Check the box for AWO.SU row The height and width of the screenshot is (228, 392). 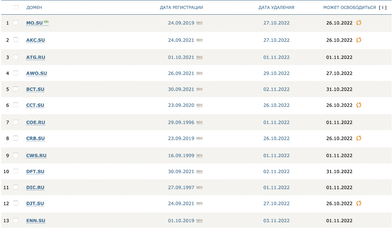(16, 73)
